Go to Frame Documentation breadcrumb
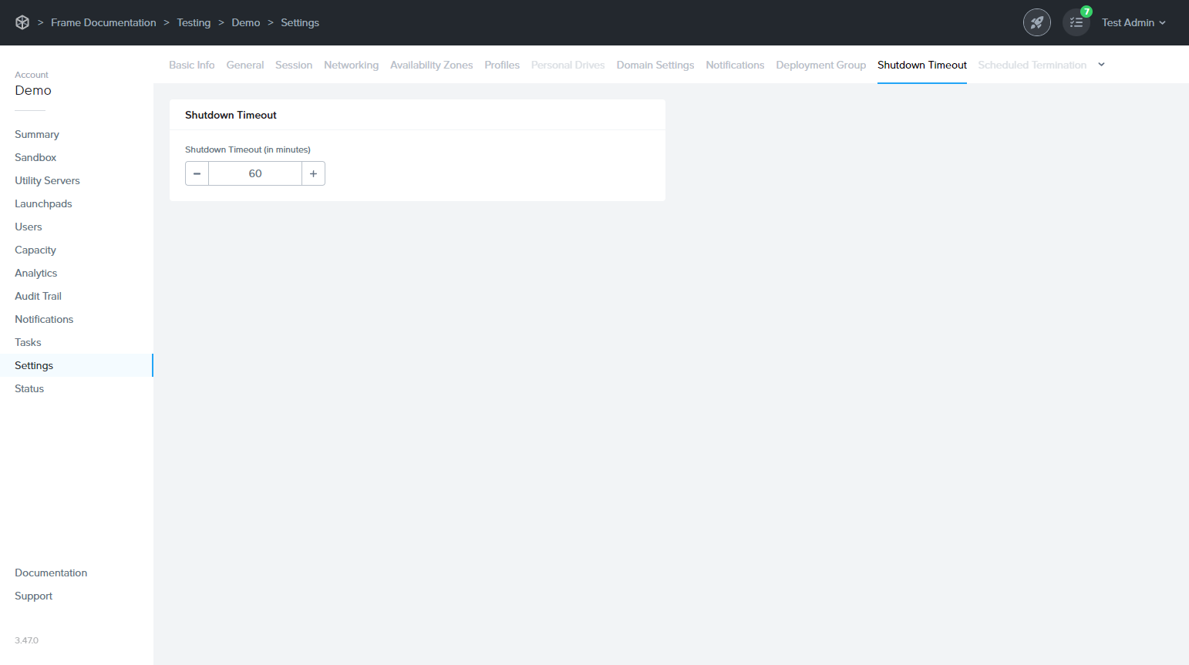The image size is (1189, 665). pyautogui.click(x=103, y=22)
